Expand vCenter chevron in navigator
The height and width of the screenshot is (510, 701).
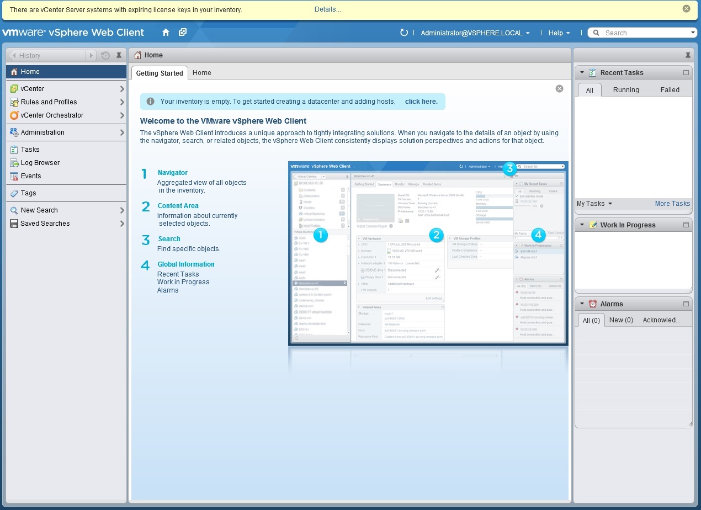pyautogui.click(x=122, y=89)
